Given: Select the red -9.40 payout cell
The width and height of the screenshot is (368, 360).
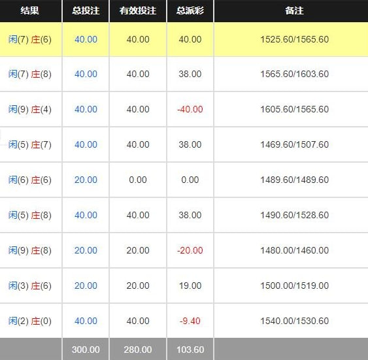Looking at the screenshot, I should pos(190,321).
